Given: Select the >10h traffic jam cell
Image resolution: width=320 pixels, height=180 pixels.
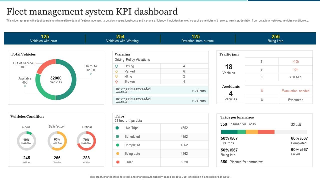Looking at the screenshot, I should coord(295,61).
